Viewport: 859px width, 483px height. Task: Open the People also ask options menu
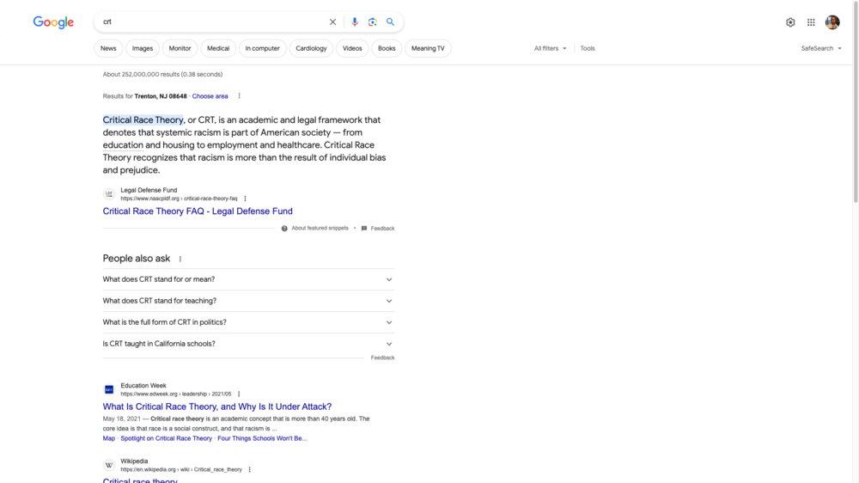click(180, 259)
